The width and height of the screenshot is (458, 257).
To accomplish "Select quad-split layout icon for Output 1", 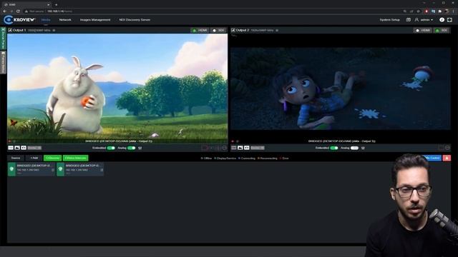I will point(218,148).
